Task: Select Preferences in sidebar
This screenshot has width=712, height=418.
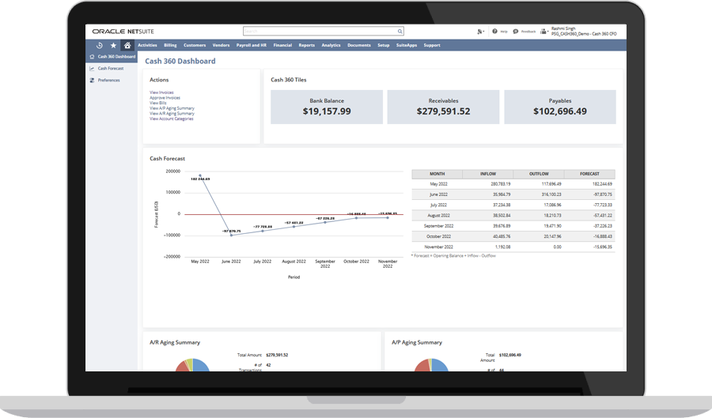Action: coord(109,81)
